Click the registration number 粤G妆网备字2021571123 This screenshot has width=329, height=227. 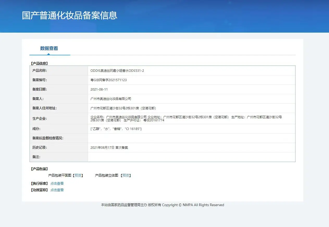[108, 80]
